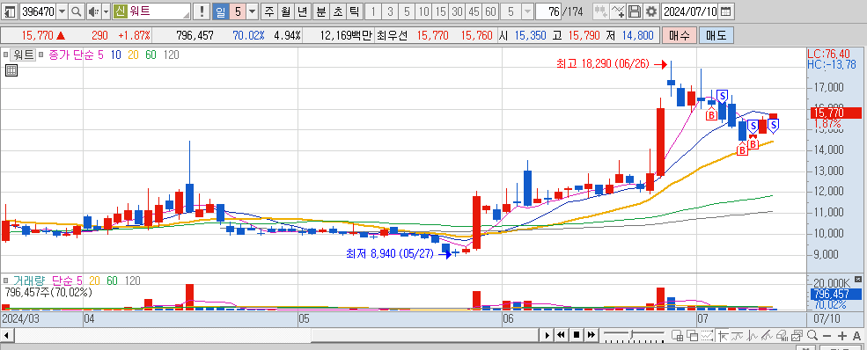Click the 매수 buy button
The height and width of the screenshot is (350, 867).
coord(680,36)
